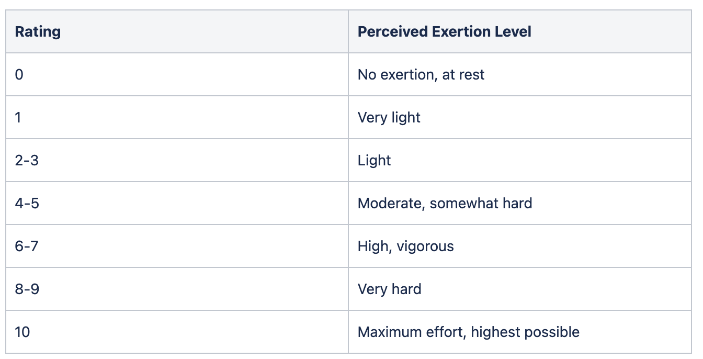Click the rating 2-3 cell
Image resolution: width=703 pixels, height=359 pixels.
pos(177,160)
